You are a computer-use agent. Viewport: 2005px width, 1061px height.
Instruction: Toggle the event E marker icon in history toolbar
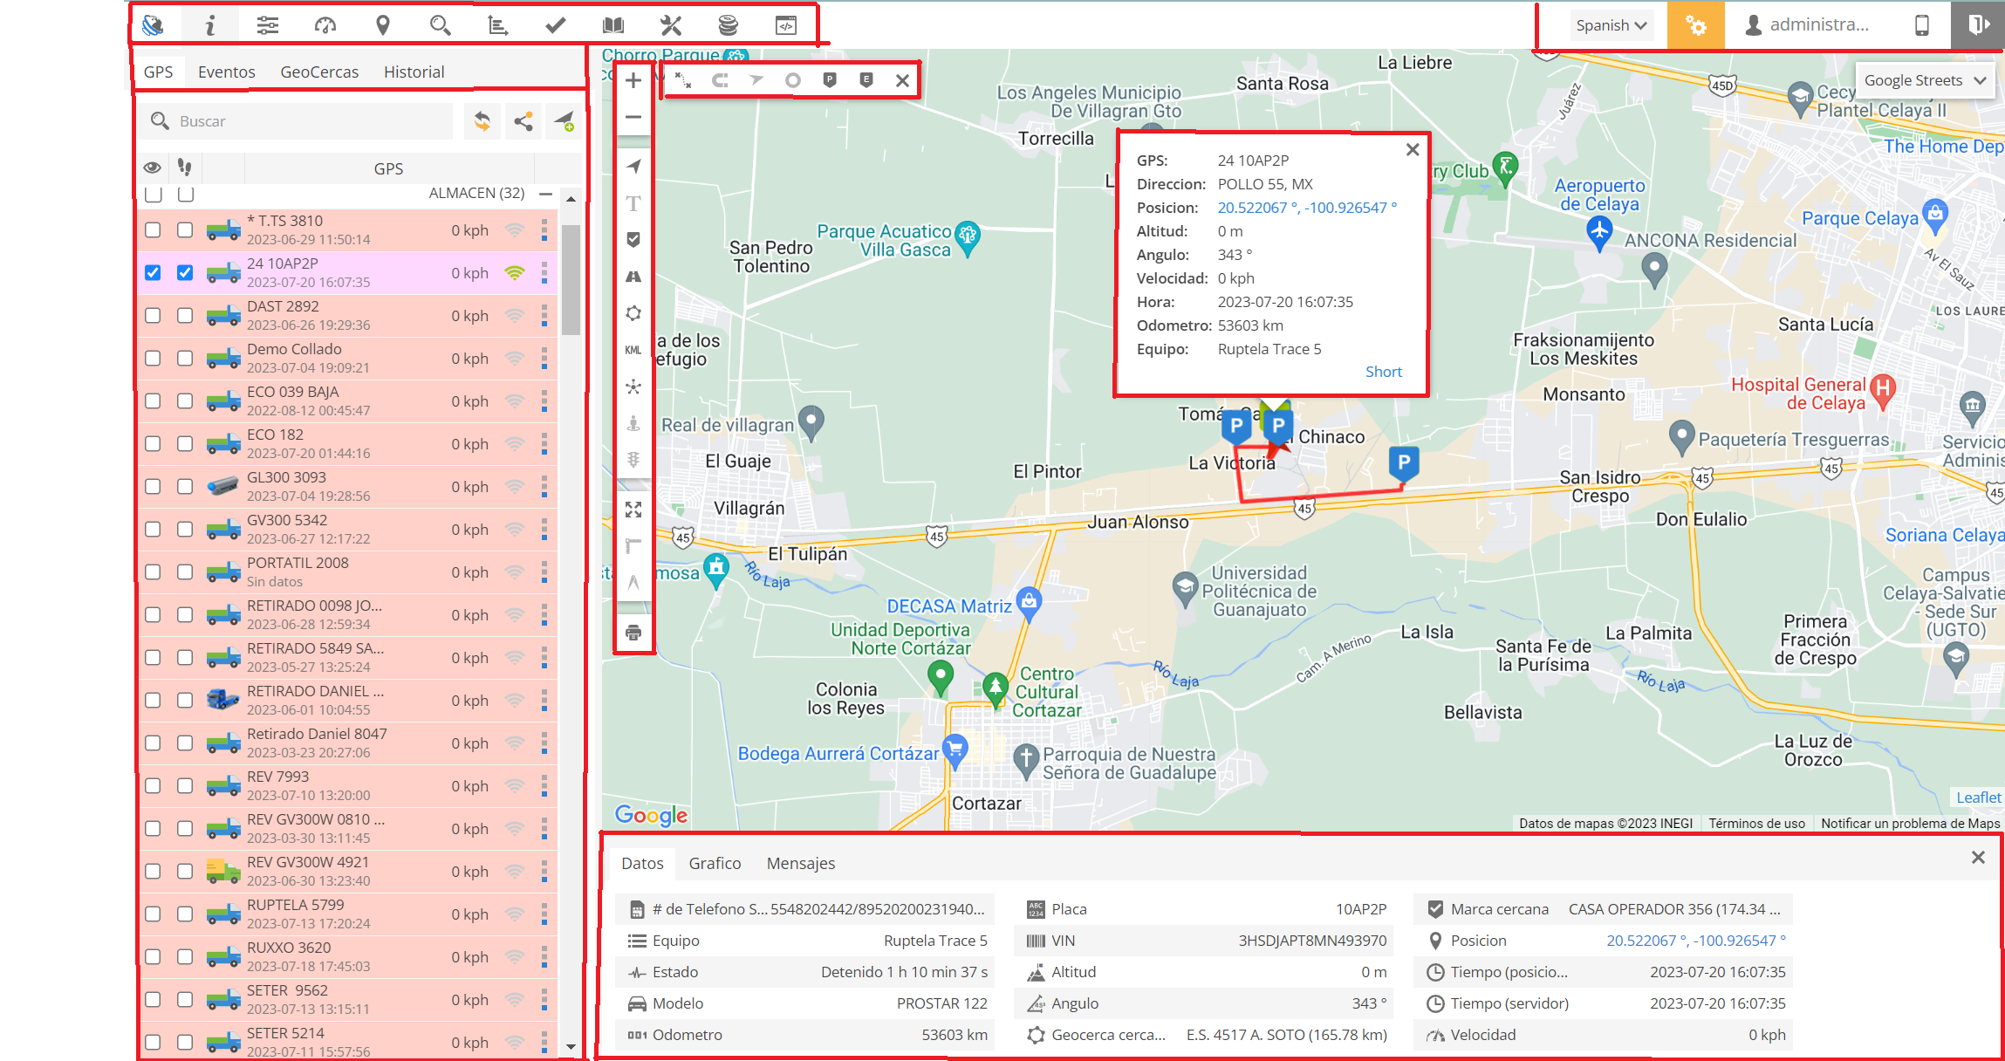click(866, 80)
